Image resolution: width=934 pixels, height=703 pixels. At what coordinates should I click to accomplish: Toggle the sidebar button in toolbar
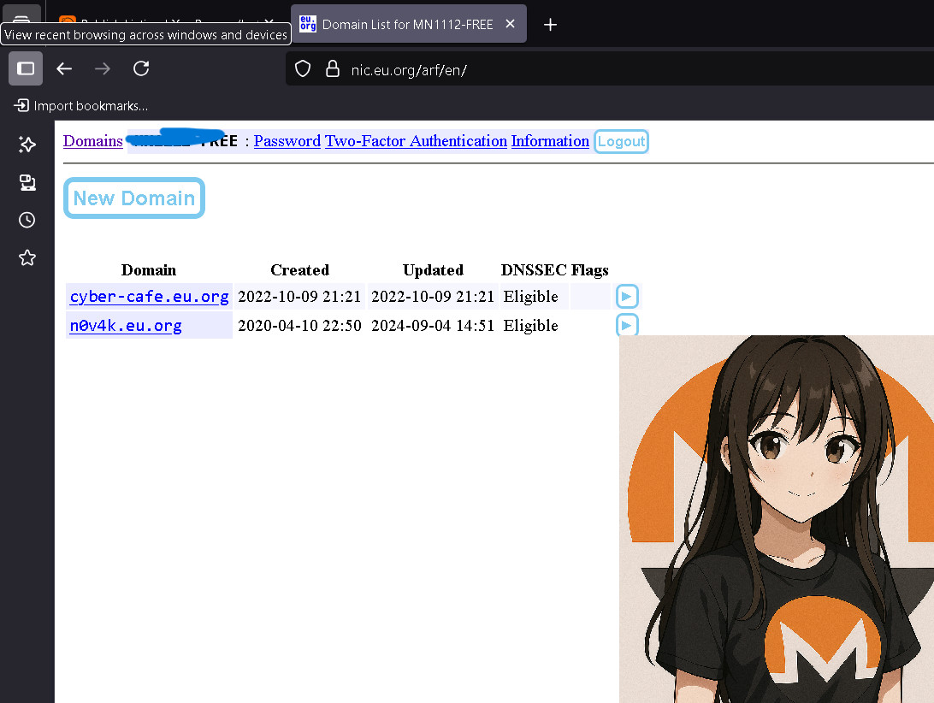(x=26, y=68)
